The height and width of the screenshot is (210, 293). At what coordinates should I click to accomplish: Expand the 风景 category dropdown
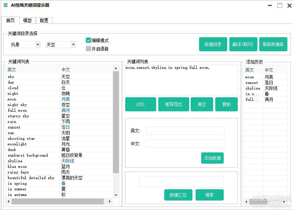pos(38,45)
